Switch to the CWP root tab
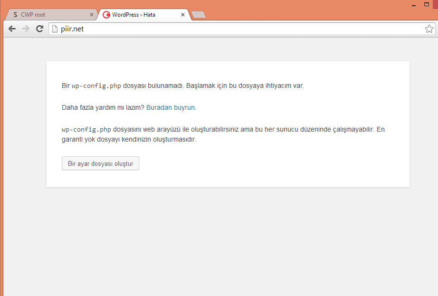 52,15
